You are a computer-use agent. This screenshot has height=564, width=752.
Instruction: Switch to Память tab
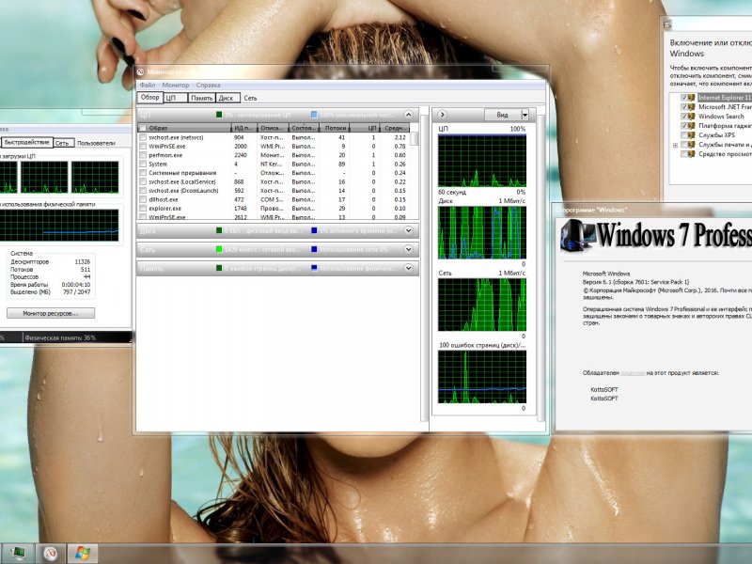(201, 98)
